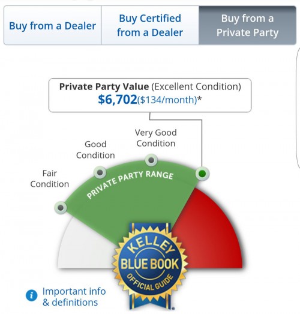Open Important info & definitions link

(x=74, y=297)
